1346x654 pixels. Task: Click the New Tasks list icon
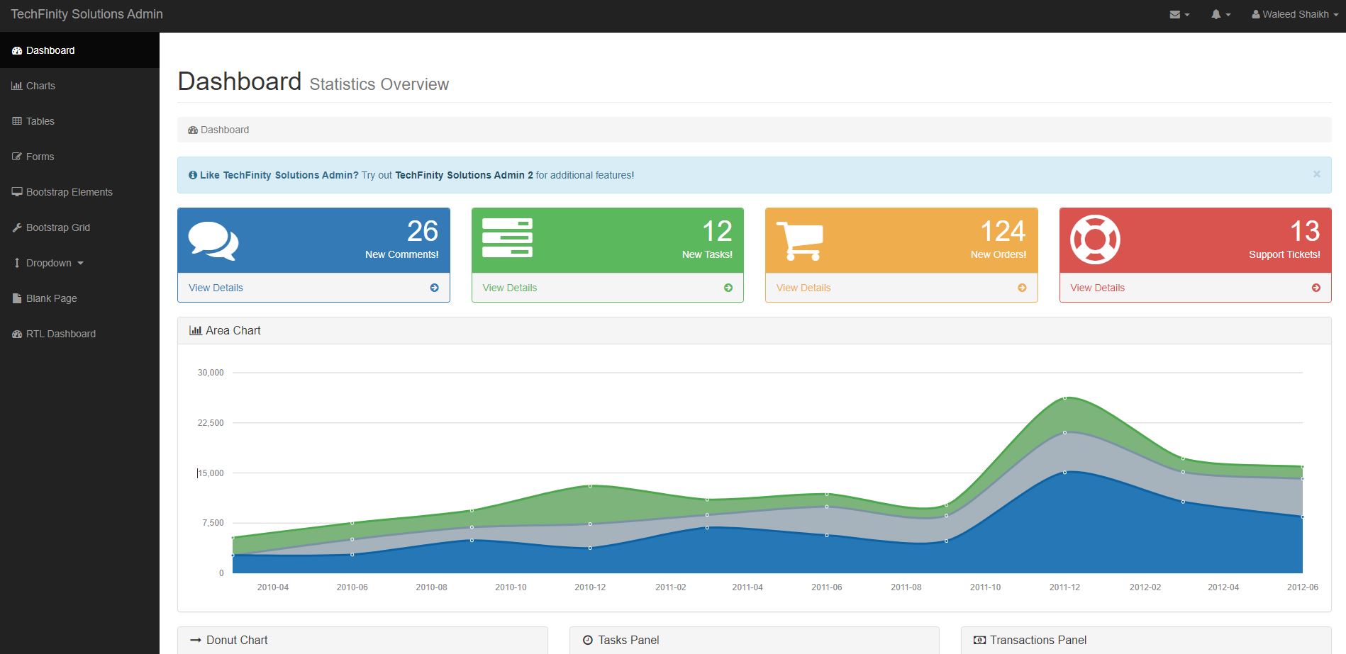507,238
